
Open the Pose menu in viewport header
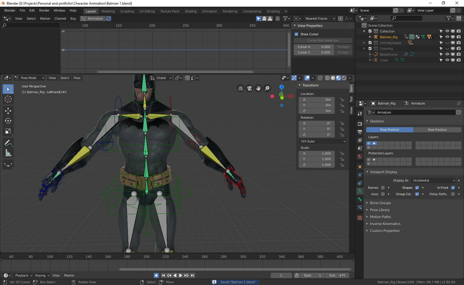coord(77,78)
